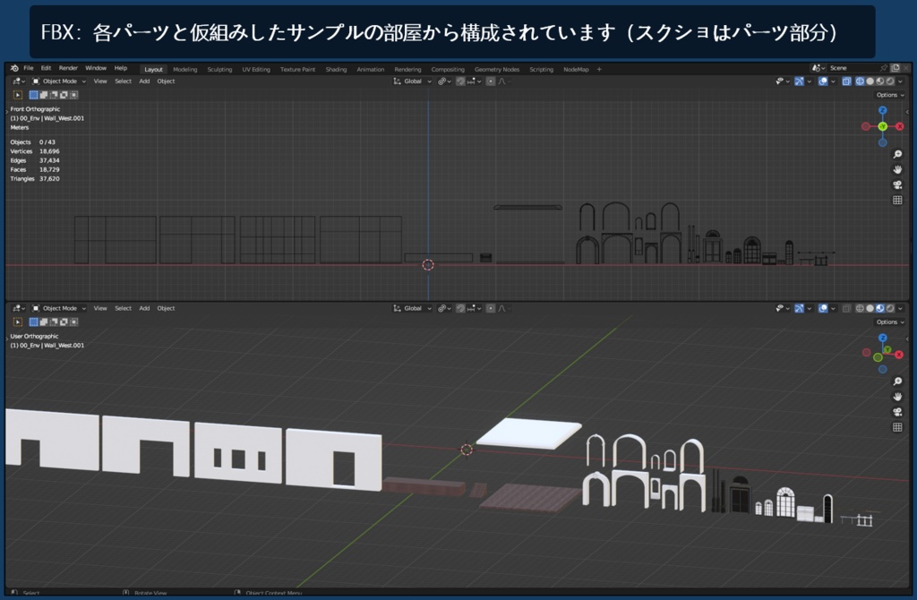Open Object Mode dropdown in lower viewport
Screen dimensions: 917x600
tap(58, 308)
